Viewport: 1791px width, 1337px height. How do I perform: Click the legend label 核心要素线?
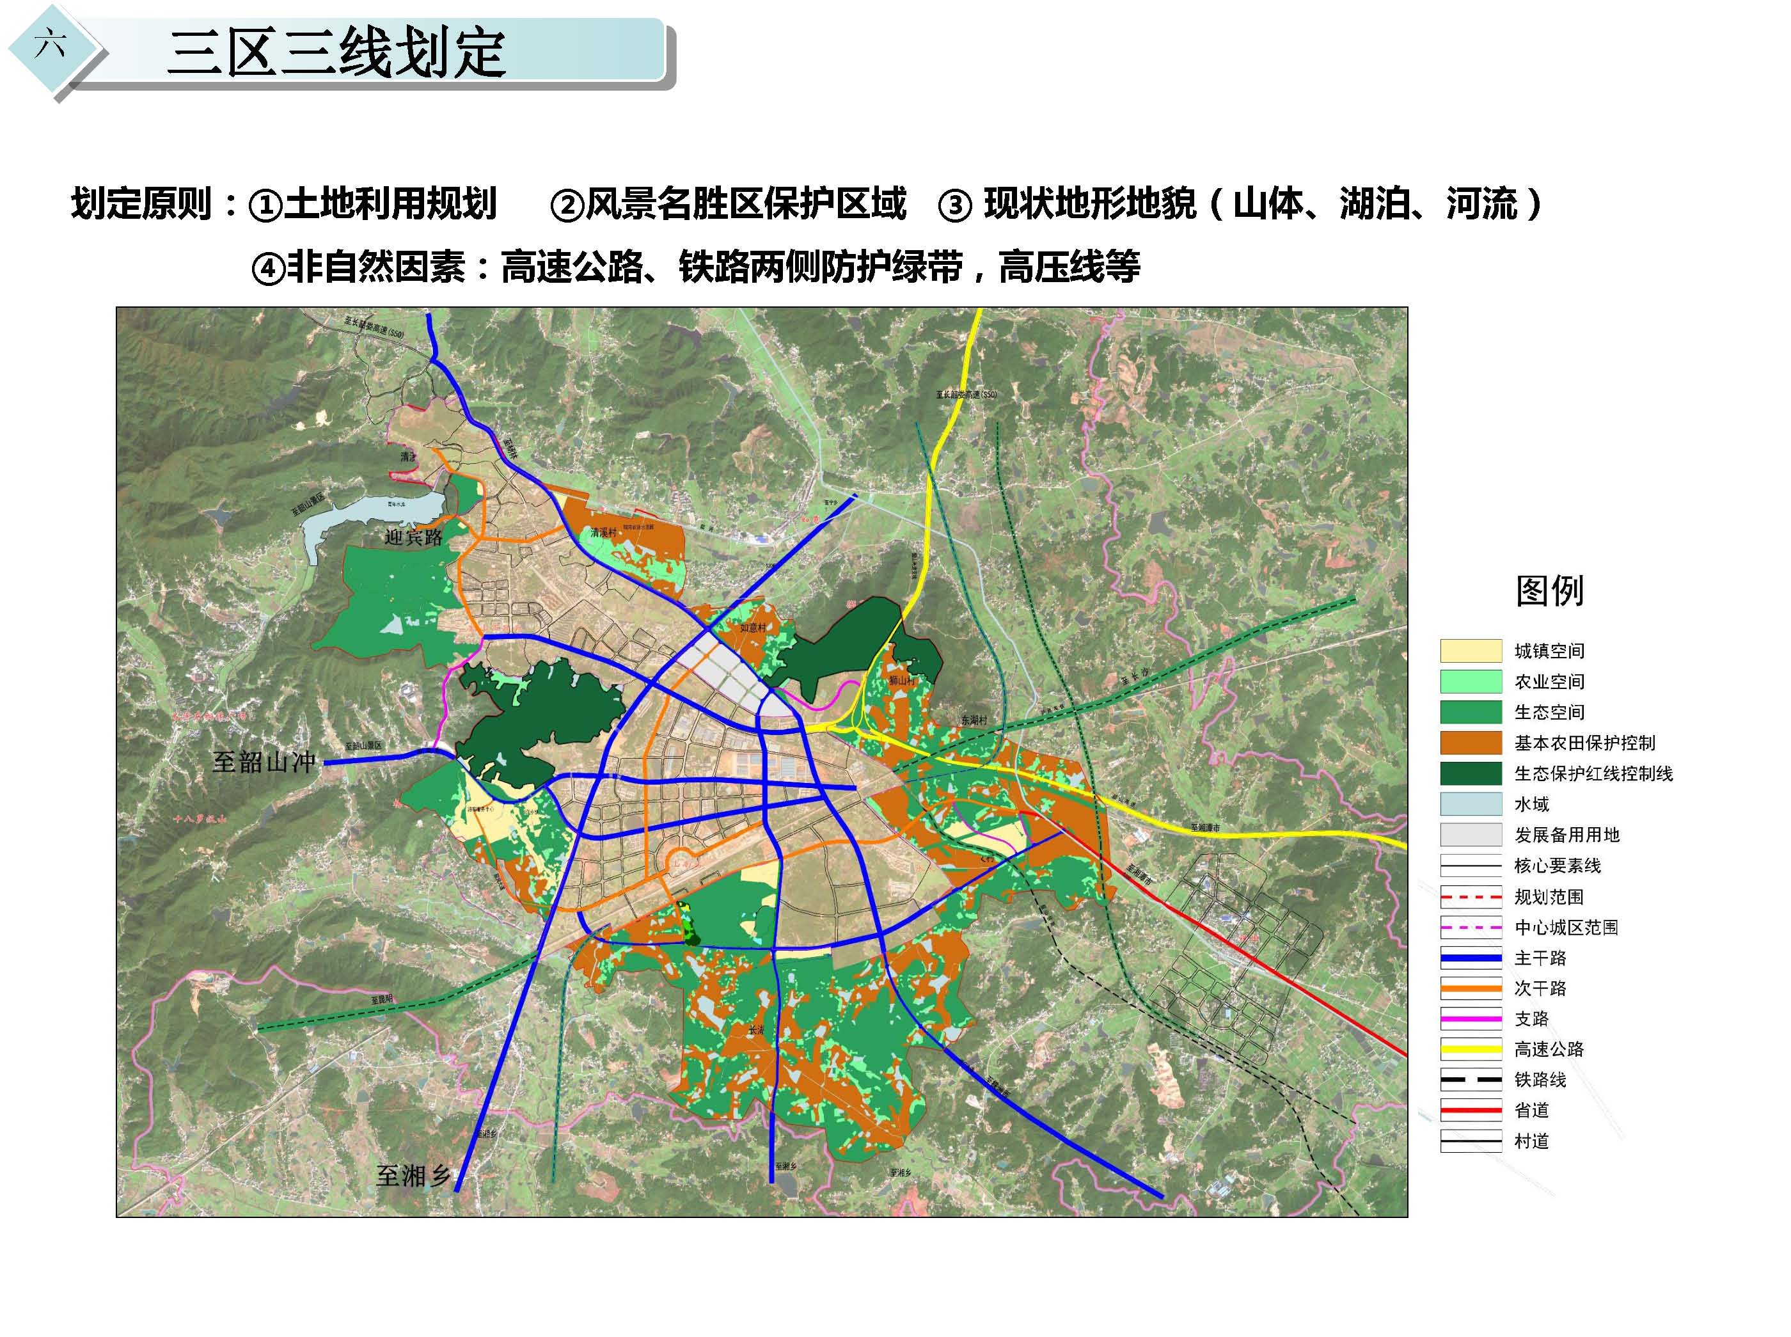(x=1558, y=865)
